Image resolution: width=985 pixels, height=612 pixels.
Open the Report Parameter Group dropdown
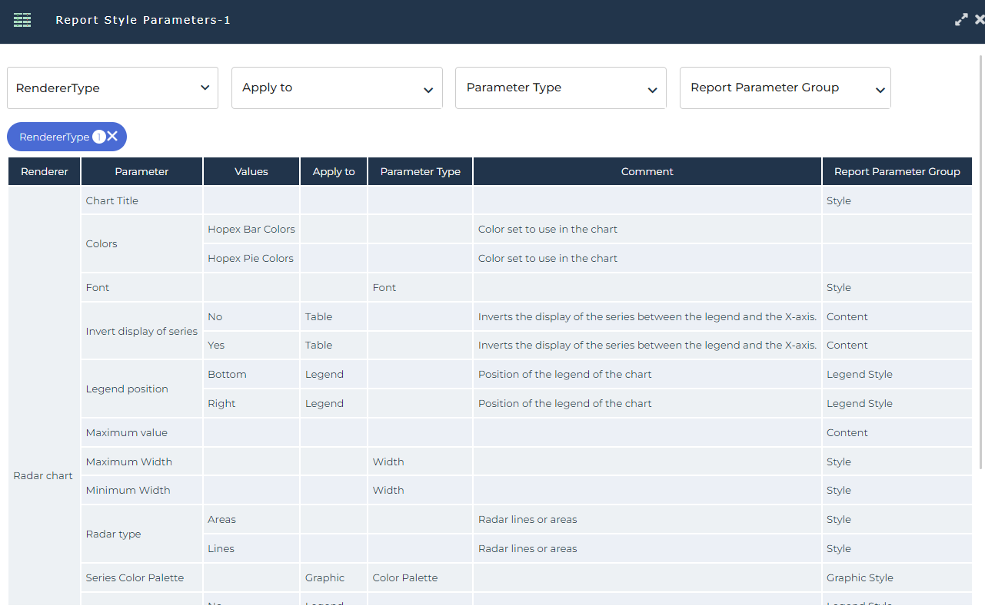(785, 88)
